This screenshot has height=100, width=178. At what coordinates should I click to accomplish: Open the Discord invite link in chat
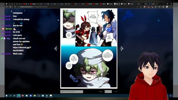tap(22, 49)
